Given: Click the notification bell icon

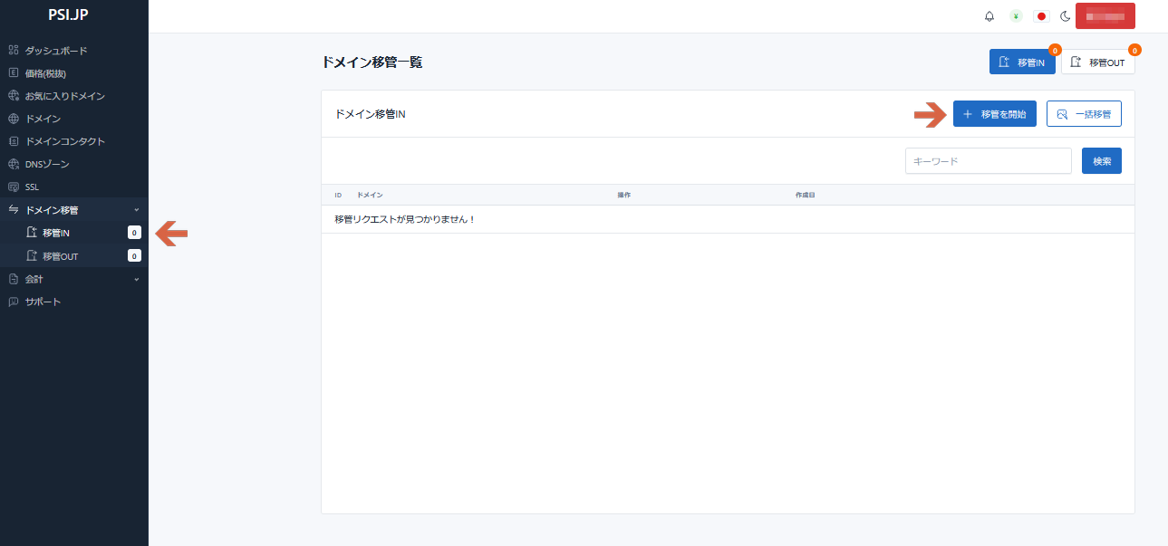Looking at the screenshot, I should 989,16.
